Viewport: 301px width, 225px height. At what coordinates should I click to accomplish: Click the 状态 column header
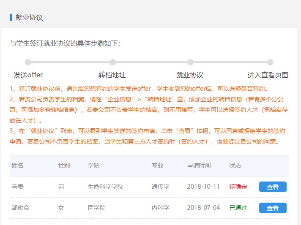click(x=235, y=165)
